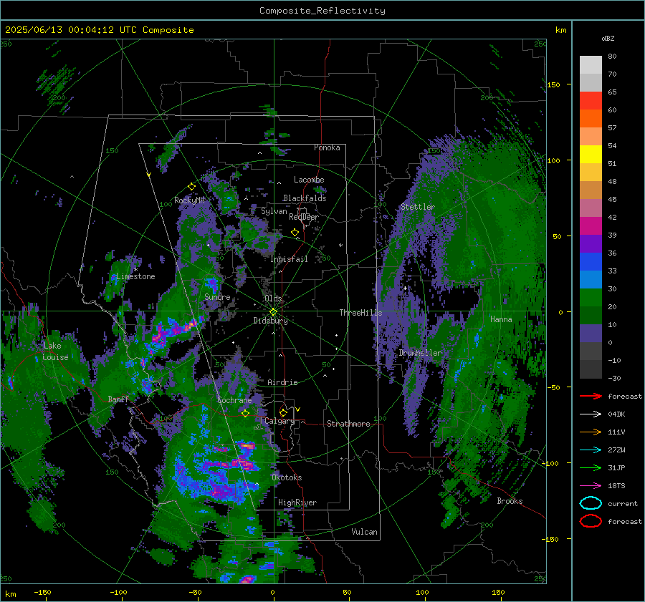Viewport: 645px width, 602px height.
Task: Click the Sylvan label on map
Action: (x=274, y=211)
